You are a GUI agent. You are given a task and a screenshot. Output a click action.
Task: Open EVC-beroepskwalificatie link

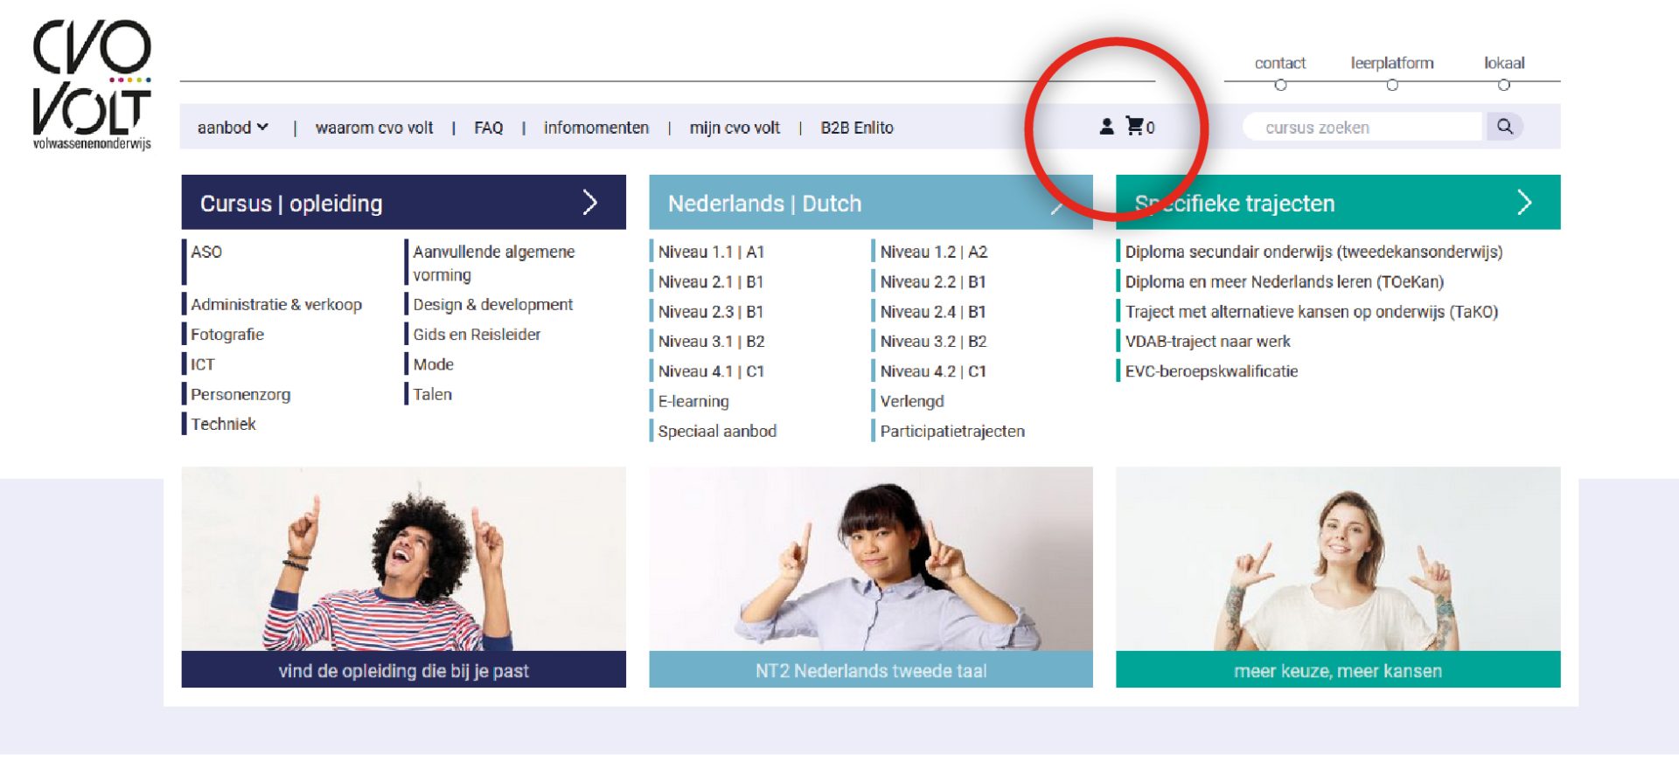coord(1211,371)
